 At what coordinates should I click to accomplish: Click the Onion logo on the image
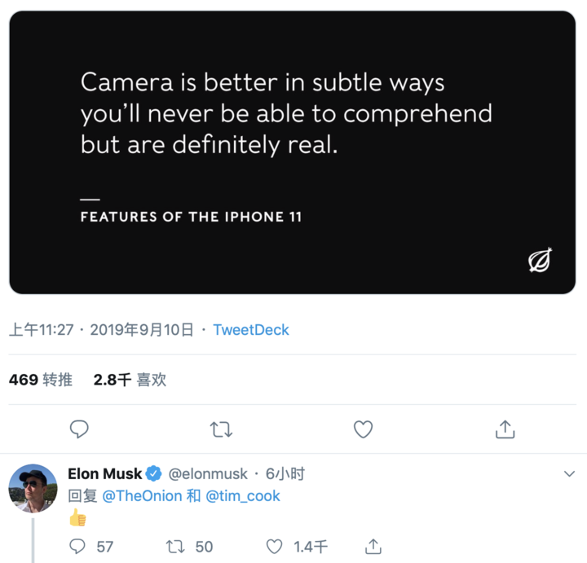[x=541, y=260]
